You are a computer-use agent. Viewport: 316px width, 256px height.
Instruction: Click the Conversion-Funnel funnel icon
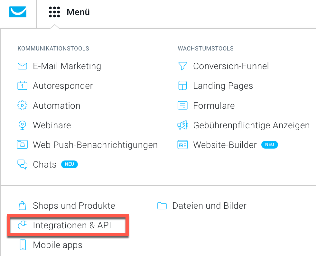pyautogui.click(x=182, y=66)
